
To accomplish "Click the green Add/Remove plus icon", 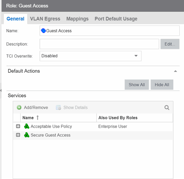I will [19, 107].
